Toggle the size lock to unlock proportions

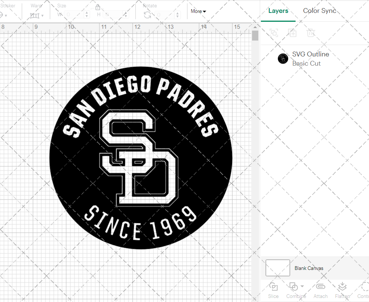pos(98,7)
